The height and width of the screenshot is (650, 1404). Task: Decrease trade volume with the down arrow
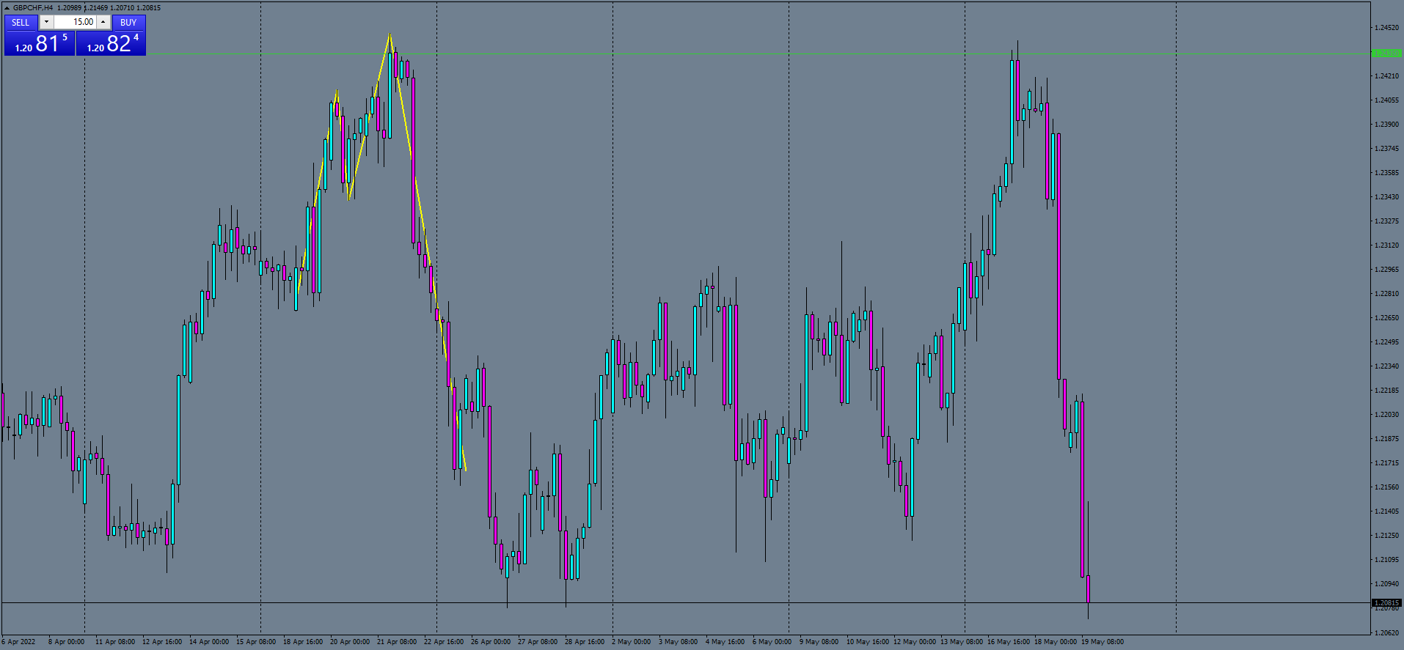pos(46,22)
